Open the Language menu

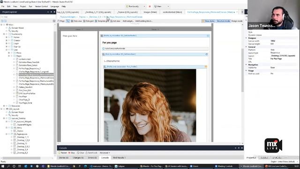click(55, 6)
